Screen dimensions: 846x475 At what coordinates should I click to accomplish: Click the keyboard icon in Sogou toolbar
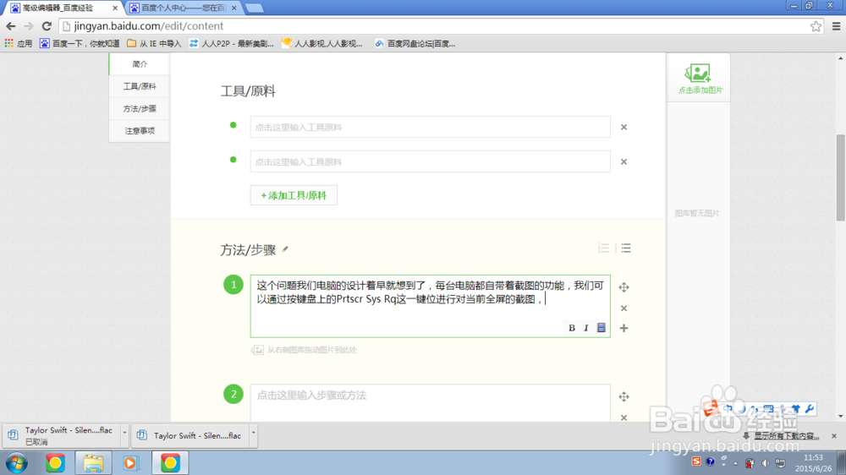click(x=769, y=409)
